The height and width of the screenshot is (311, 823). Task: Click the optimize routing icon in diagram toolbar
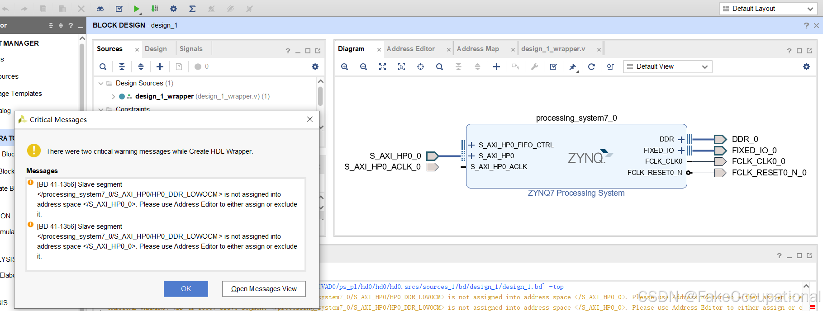coord(610,66)
